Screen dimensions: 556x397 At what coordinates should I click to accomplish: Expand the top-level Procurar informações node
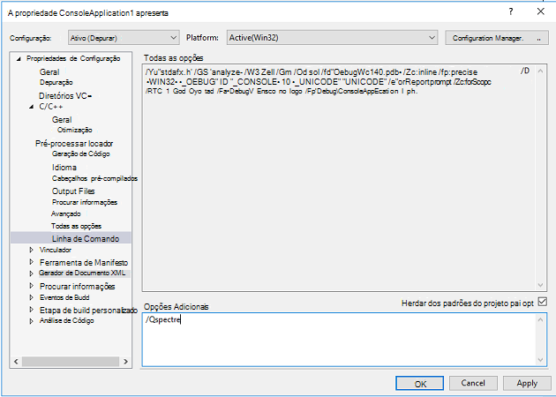(32, 286)
